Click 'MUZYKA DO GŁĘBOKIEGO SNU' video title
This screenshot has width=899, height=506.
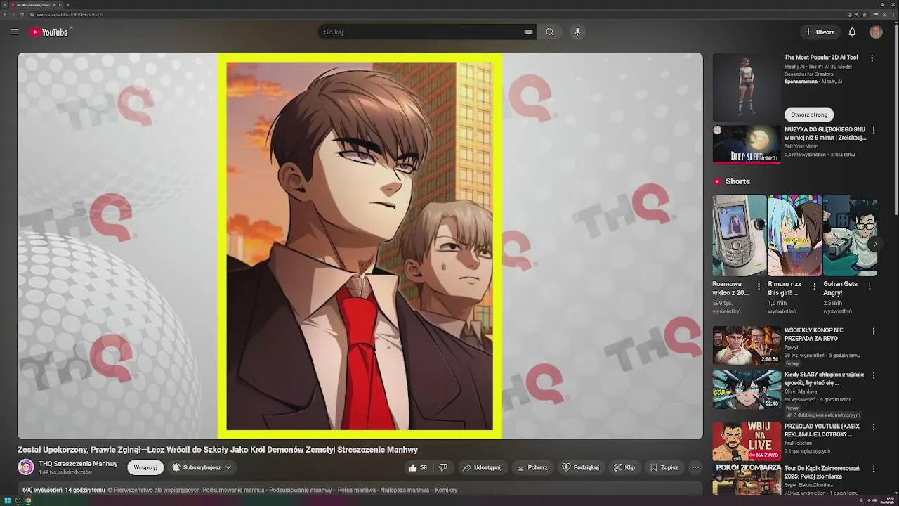coord(825,134)
